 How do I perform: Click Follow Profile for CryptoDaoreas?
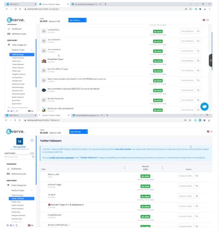(186, 216)
